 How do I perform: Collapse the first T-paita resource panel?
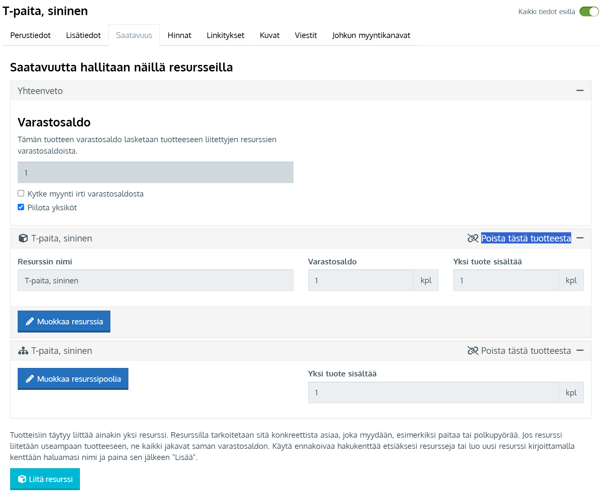click(580, 238)
